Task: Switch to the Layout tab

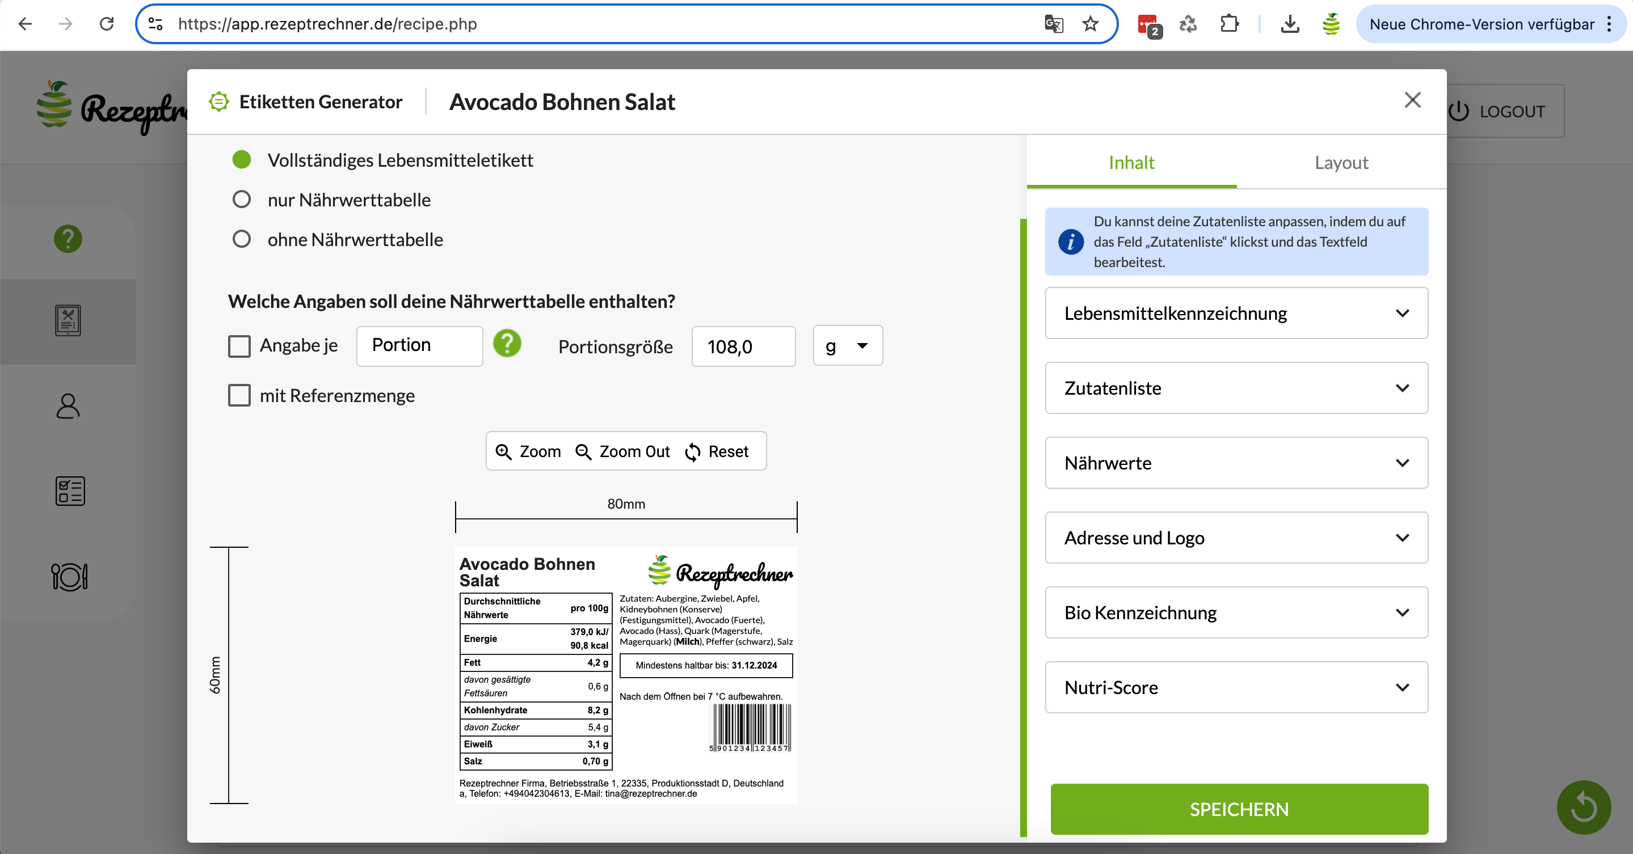Action: point(1341,163)
